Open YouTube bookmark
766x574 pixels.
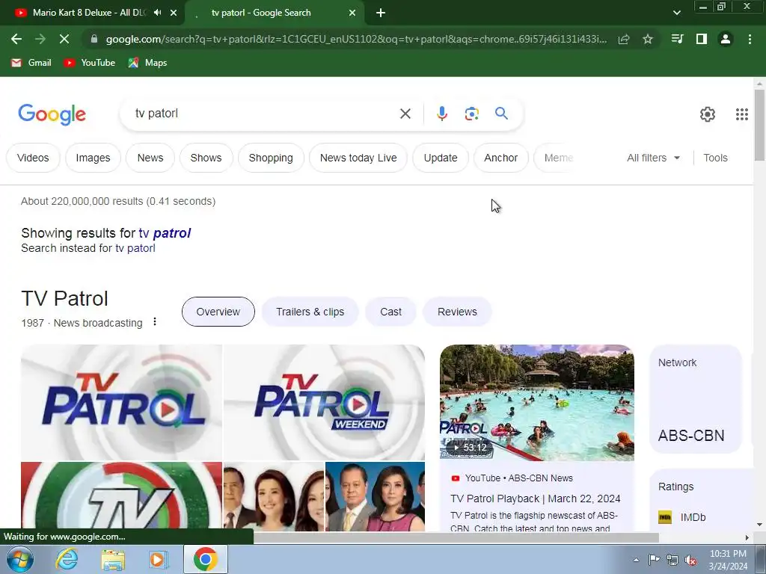(90, 63)
